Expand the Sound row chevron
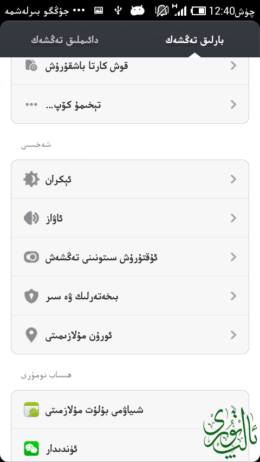Viewport: 260px width, 462px height. pyautogui.click(x=233, y=219)
